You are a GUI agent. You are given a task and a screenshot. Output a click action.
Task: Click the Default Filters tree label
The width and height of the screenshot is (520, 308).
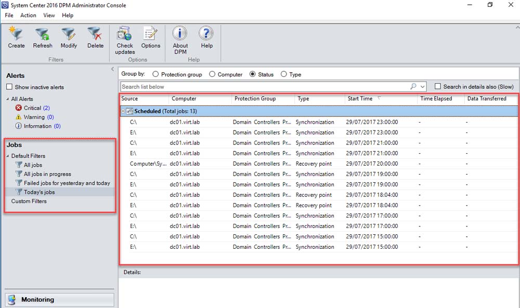click(x=28, y=156)
